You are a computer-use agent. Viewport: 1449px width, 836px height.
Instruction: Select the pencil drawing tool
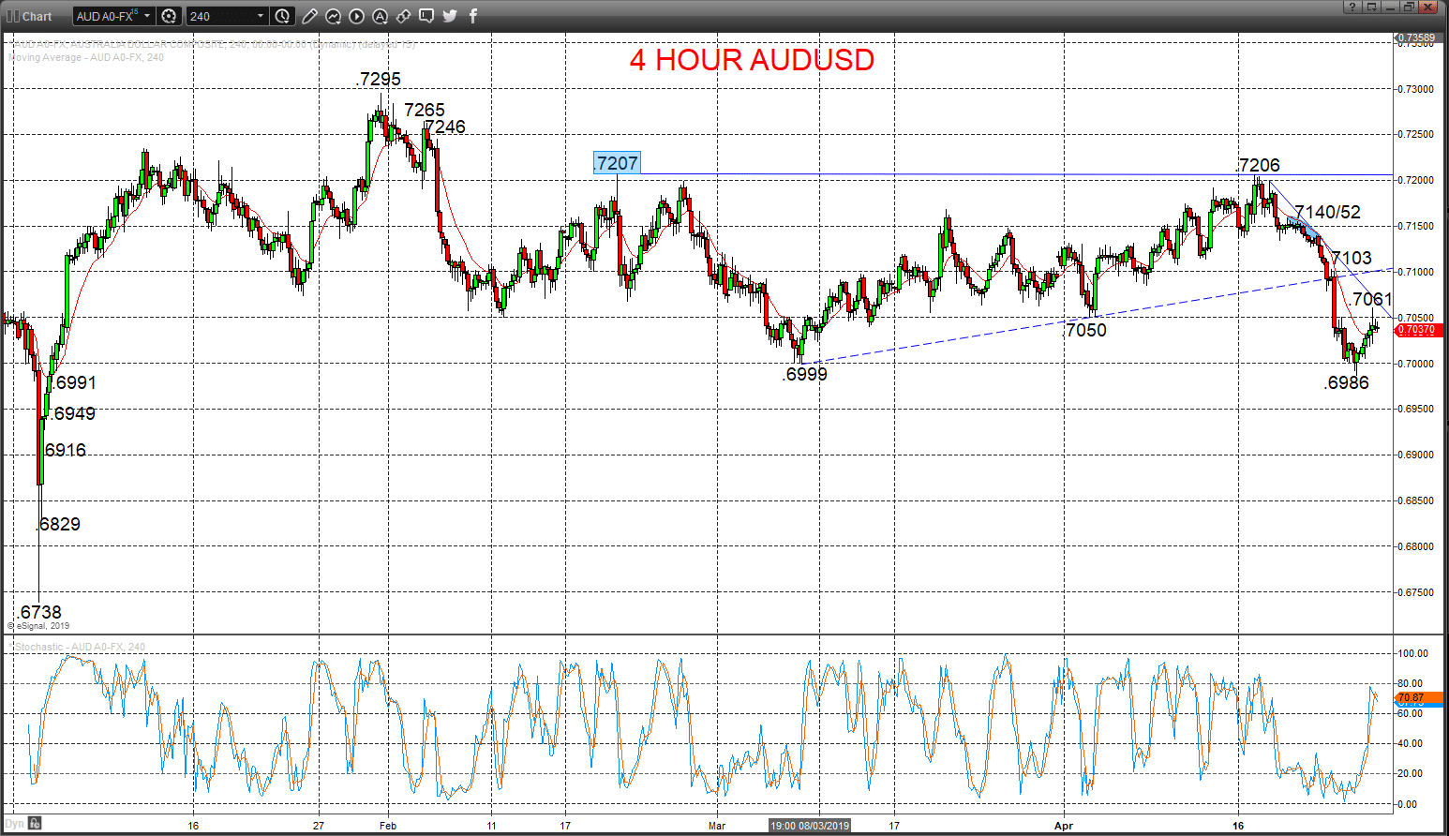pyautogui.click(x=310, y=16)
